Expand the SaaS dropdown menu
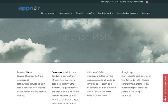168x112 pixels. [x=90, y=13]
